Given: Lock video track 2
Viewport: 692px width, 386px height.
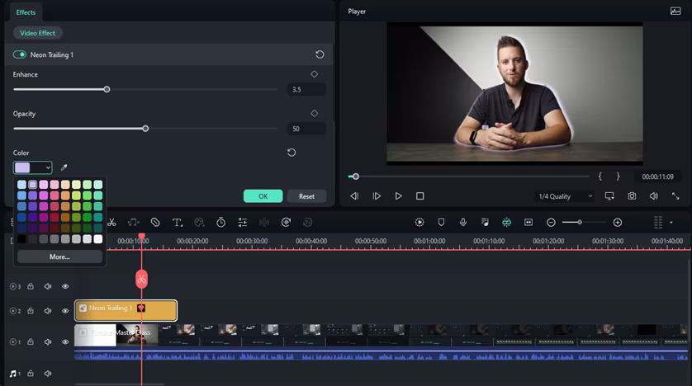Looking at the screenshot, I should click(31, 311).
